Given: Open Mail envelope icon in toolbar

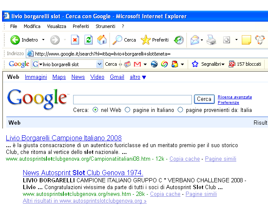Looking at the screenshot, I should [195, 40].
